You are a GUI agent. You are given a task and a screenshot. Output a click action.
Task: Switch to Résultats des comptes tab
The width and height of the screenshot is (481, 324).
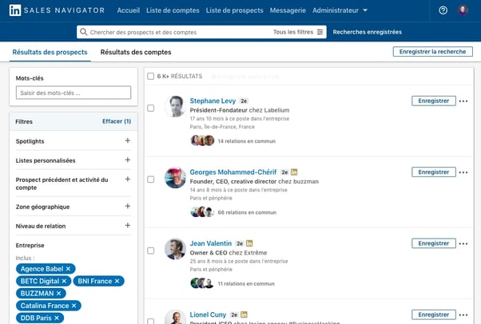tap(136, 52)
